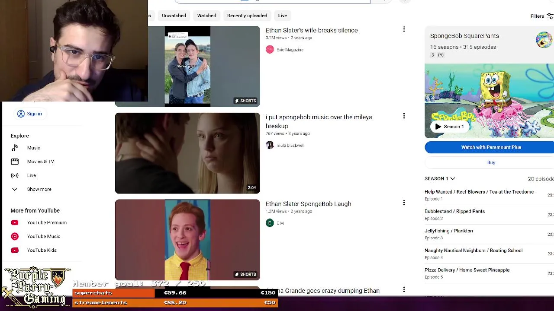The width and height of the screenshot is (554, 311).
Task: Click mula blackwell channel avatar
Action: 270,145
